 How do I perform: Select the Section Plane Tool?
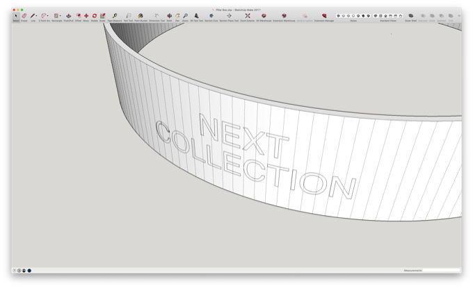(229, 16)
